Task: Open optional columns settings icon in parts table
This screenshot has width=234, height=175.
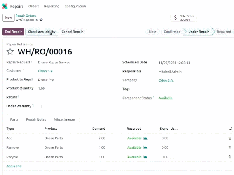Action: tap(231, 129)
